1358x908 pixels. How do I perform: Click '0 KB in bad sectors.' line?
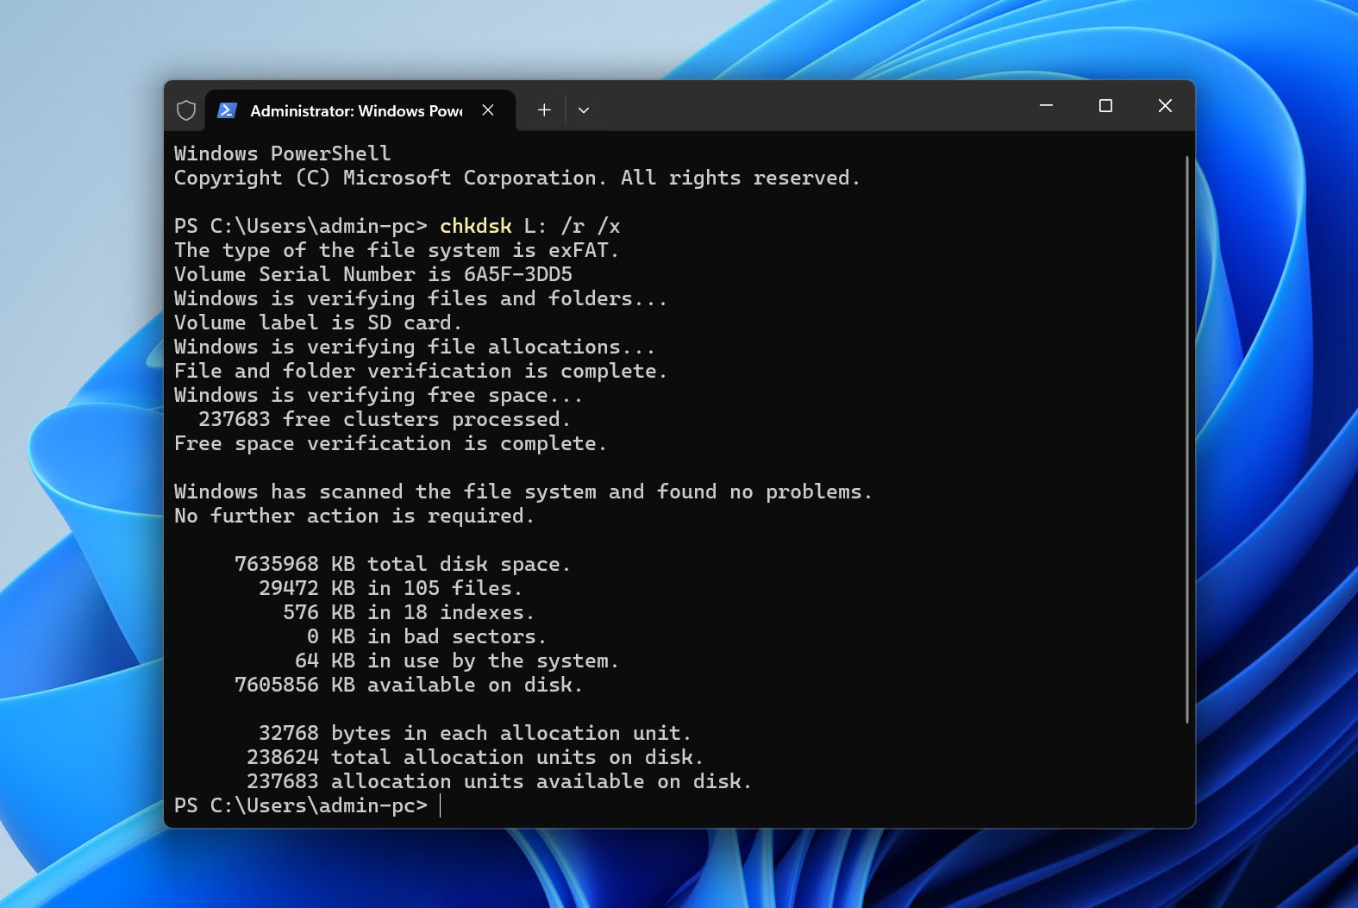pyautogui.click(x=427, y=636)
